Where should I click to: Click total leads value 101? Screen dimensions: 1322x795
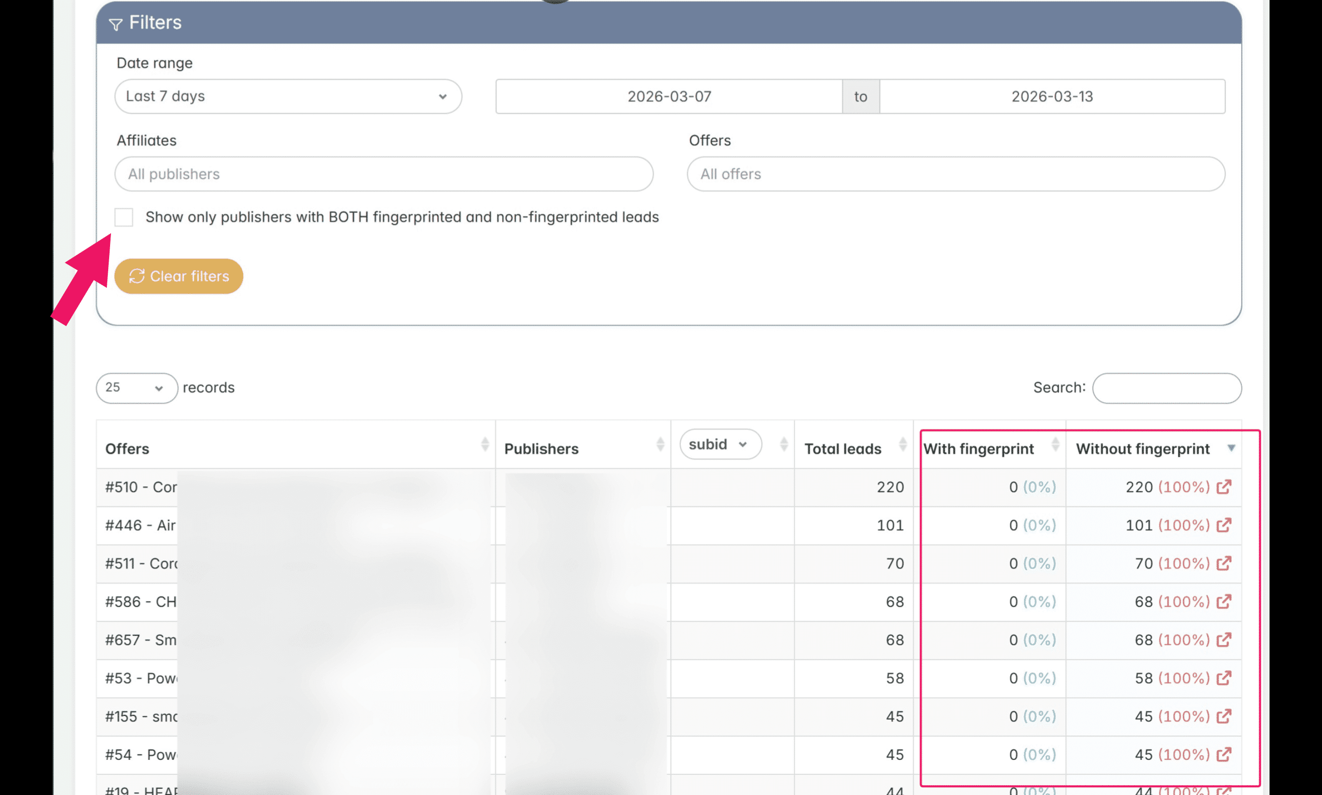tap(890, 525)
